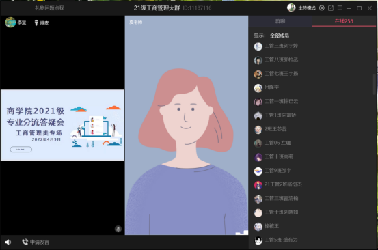
Task: Click the white signal bars on video
Action: click(x=242, y=232)
